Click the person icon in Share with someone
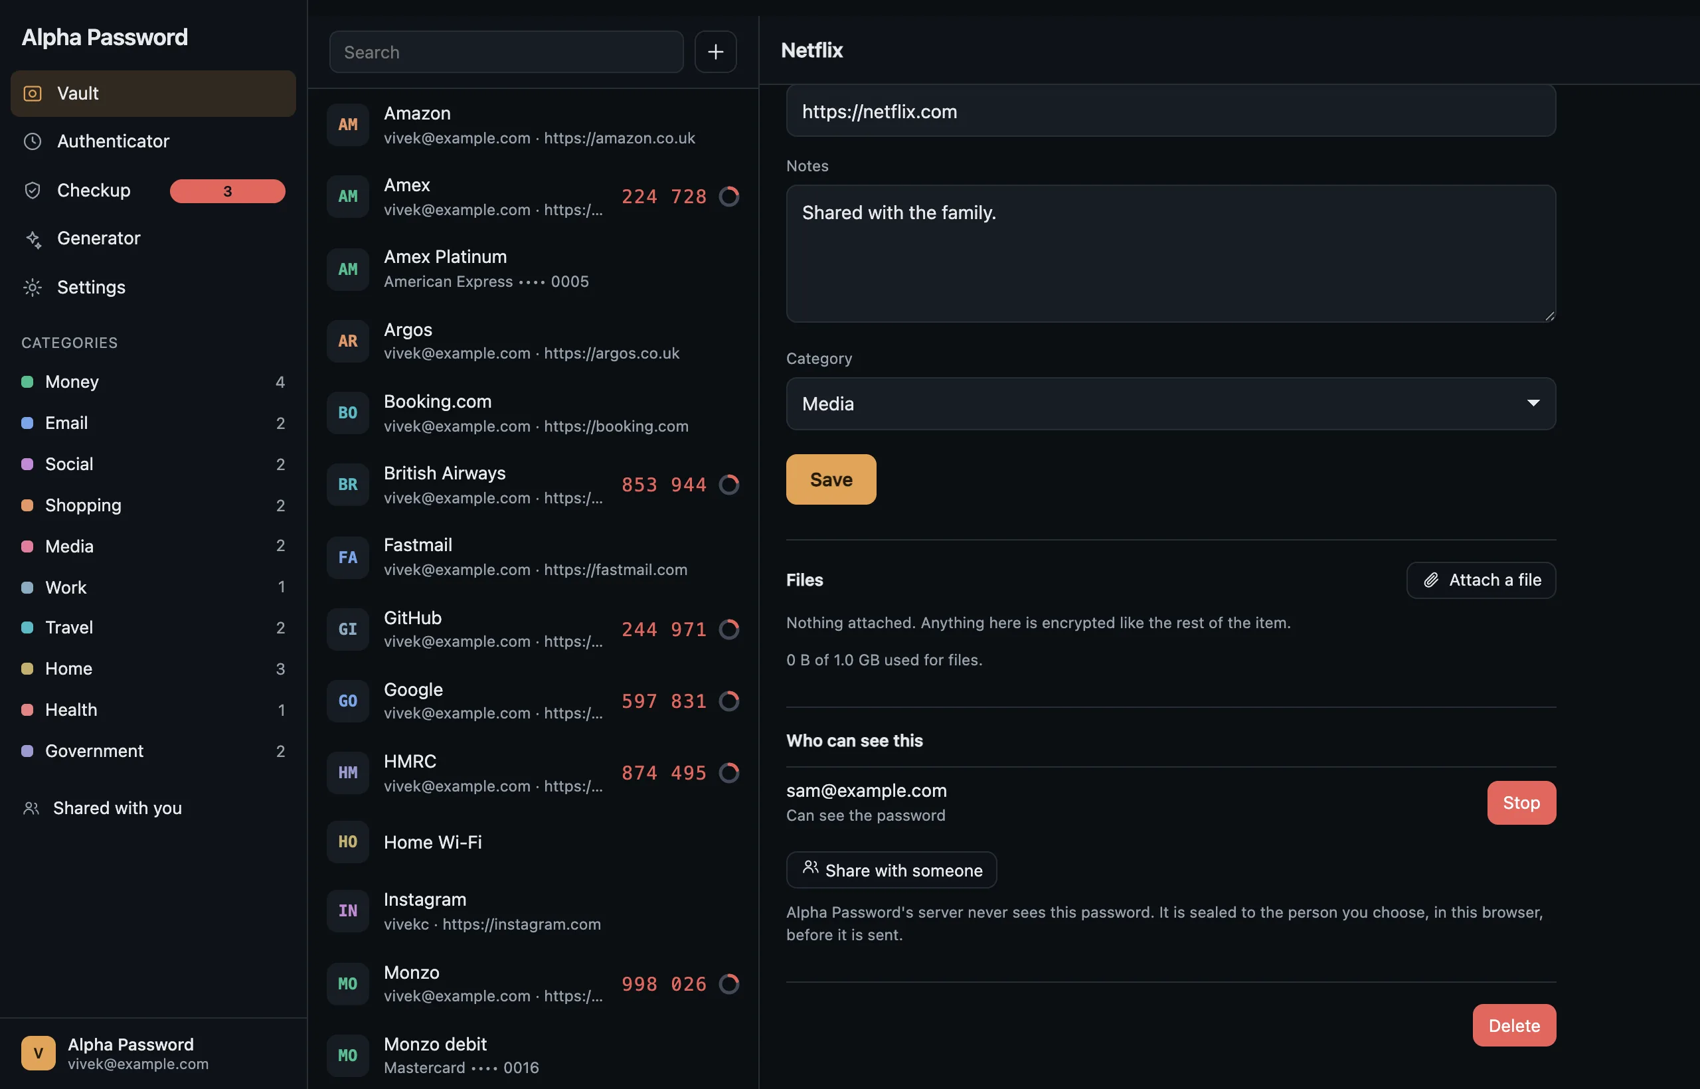Viewport: 1700px width, 1089px height. [x=810, y=868]
